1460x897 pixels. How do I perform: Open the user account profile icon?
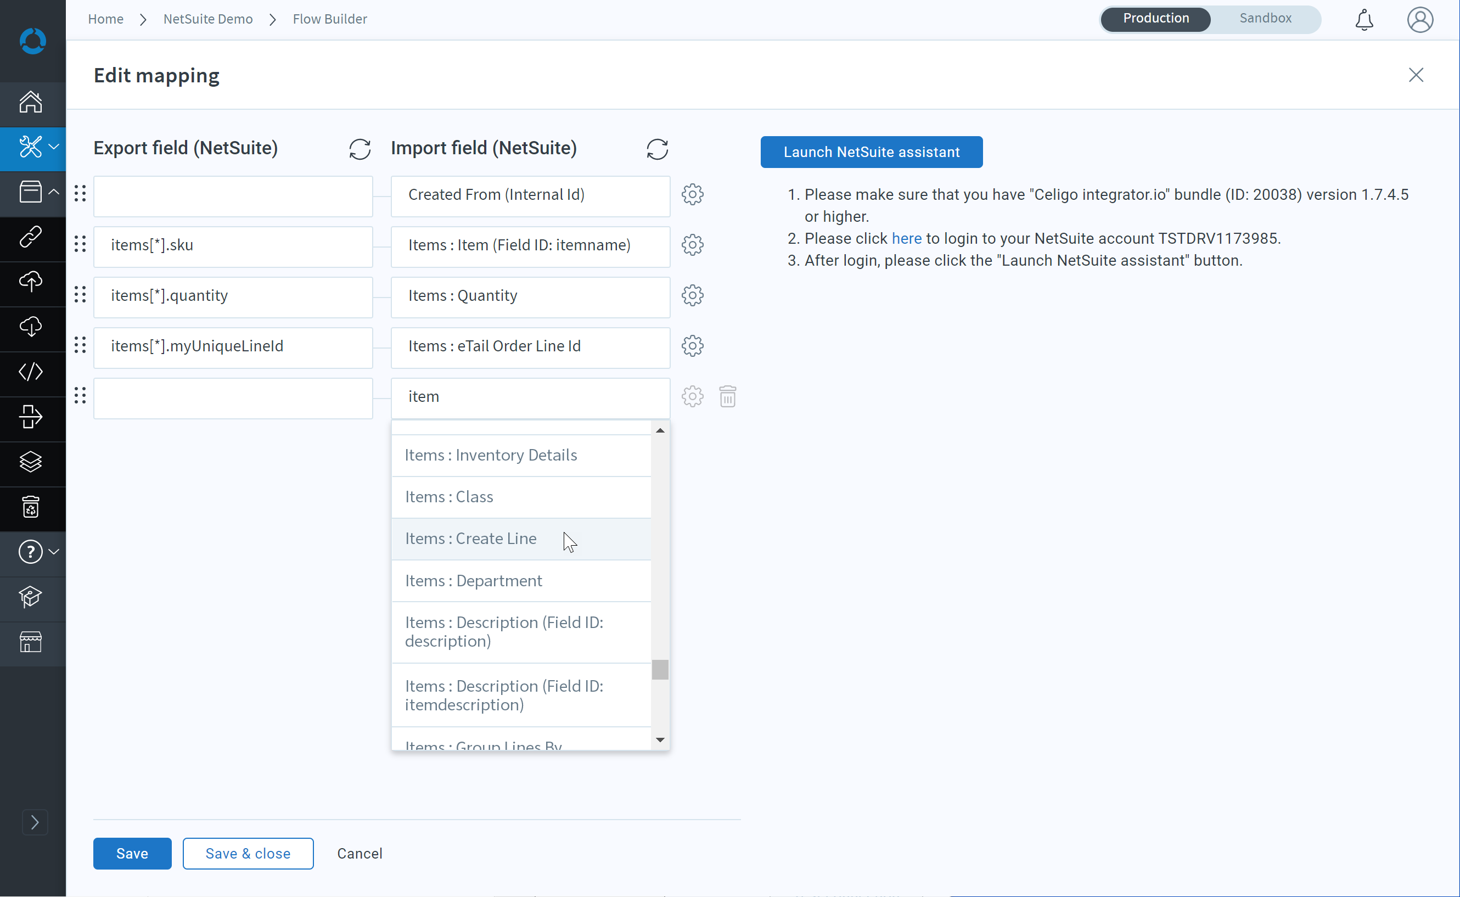pos(1420,20)
